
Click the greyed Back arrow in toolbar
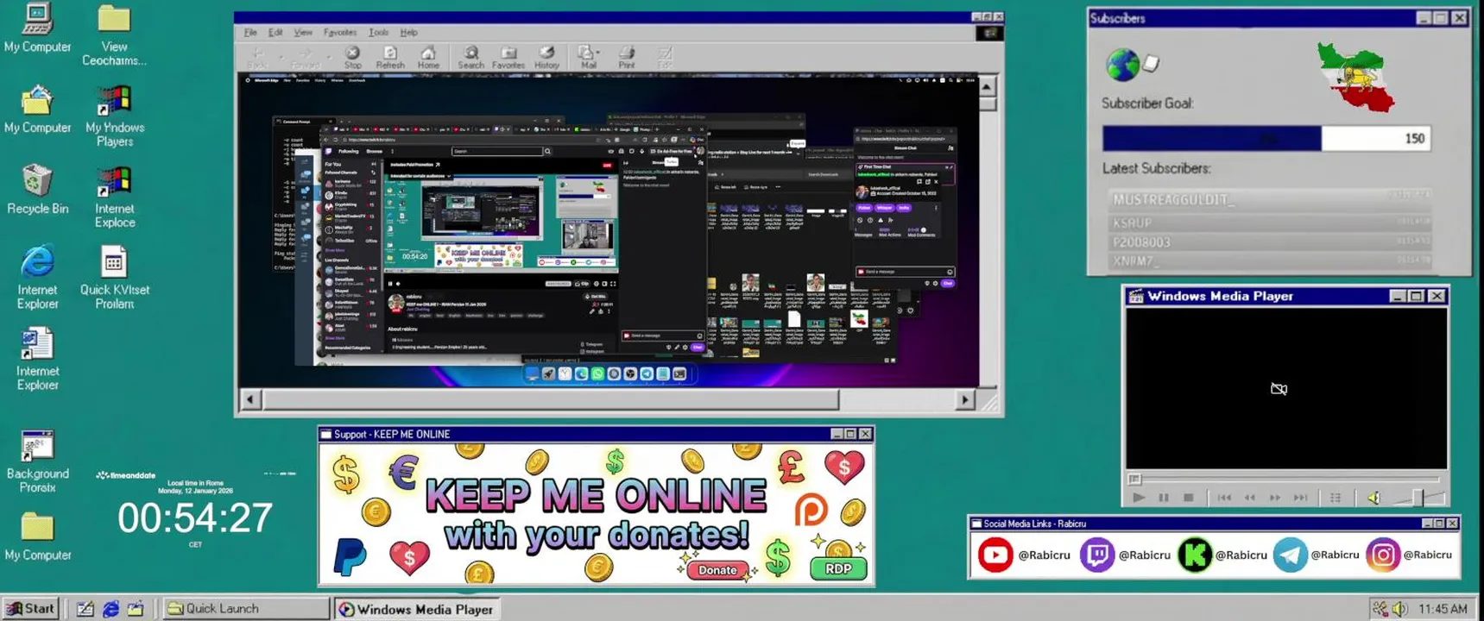coord(257,57)
